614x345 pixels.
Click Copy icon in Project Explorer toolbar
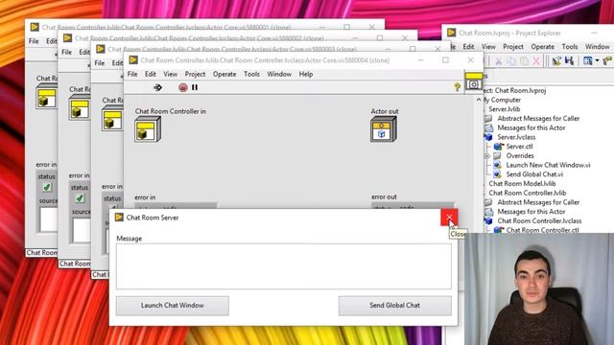point(511,60)
